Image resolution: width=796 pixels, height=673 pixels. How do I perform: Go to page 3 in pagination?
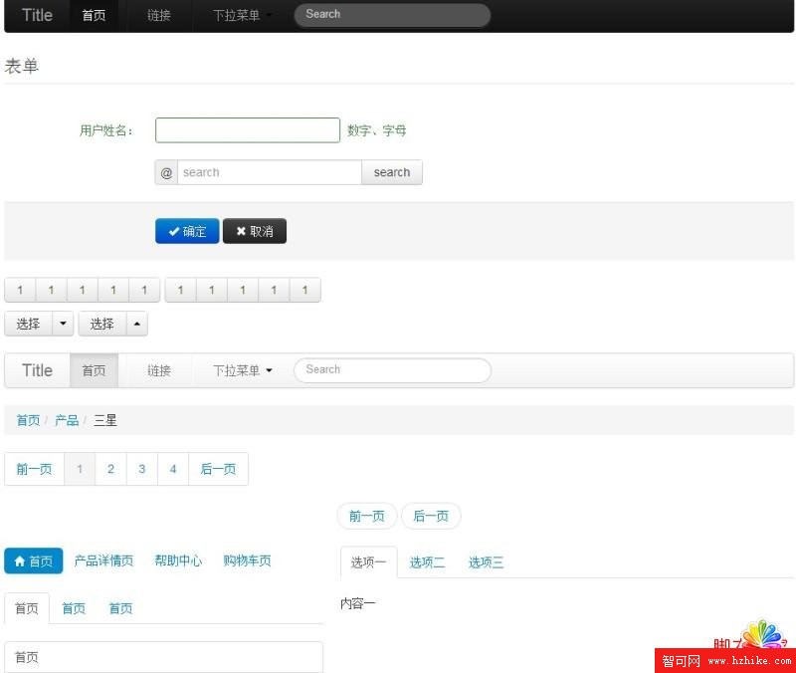click(x=142, y=469)
